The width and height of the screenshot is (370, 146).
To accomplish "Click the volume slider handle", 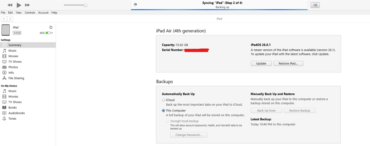I will (x=85, y=5).
